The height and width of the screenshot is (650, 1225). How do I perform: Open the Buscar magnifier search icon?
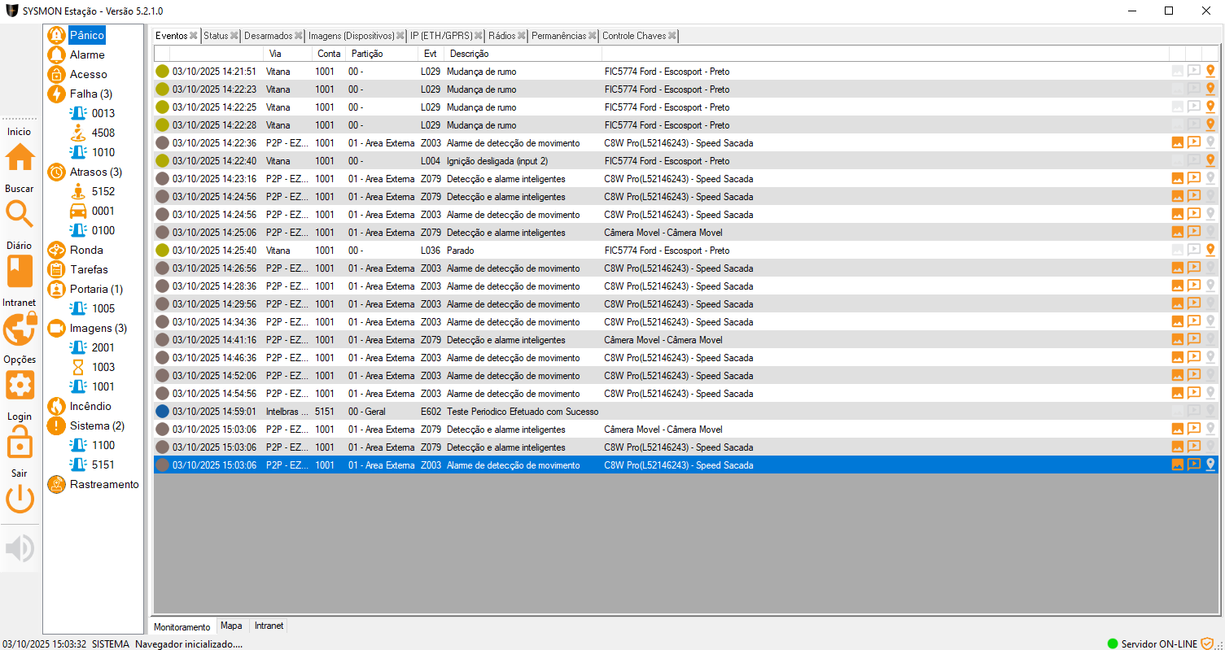point(20,214)
